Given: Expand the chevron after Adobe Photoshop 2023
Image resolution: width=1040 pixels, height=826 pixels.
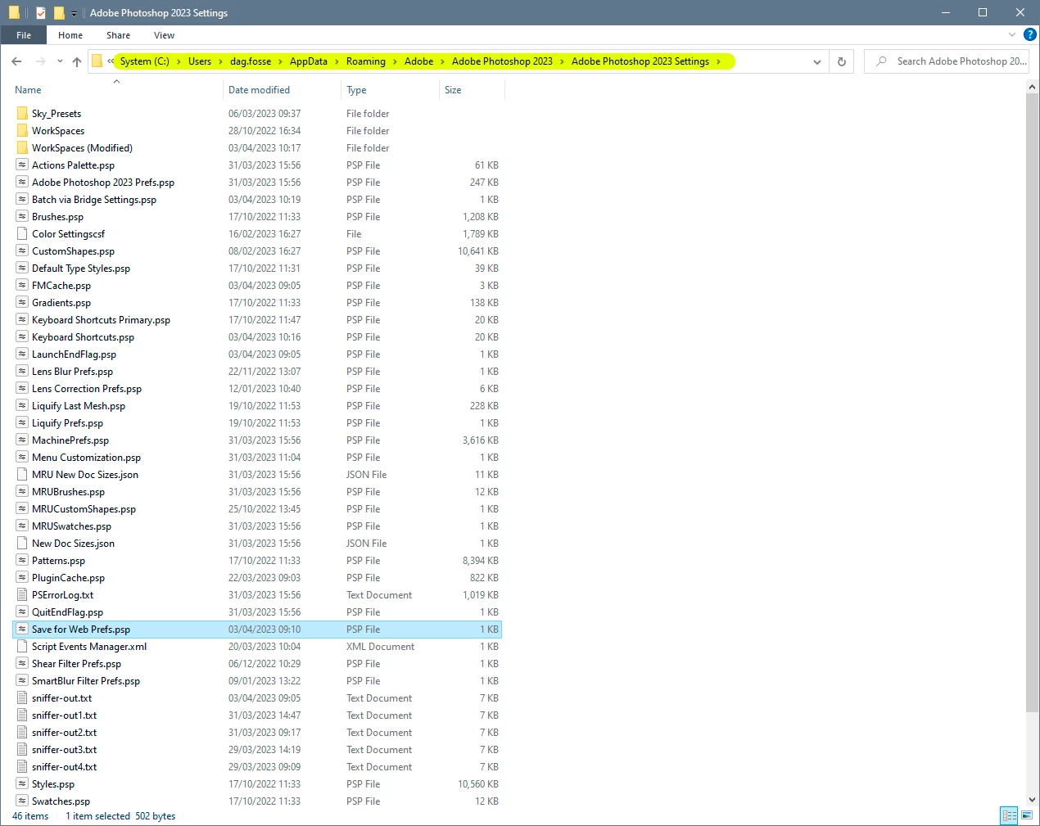Looking at the screenshot, I should coord(563,61).
